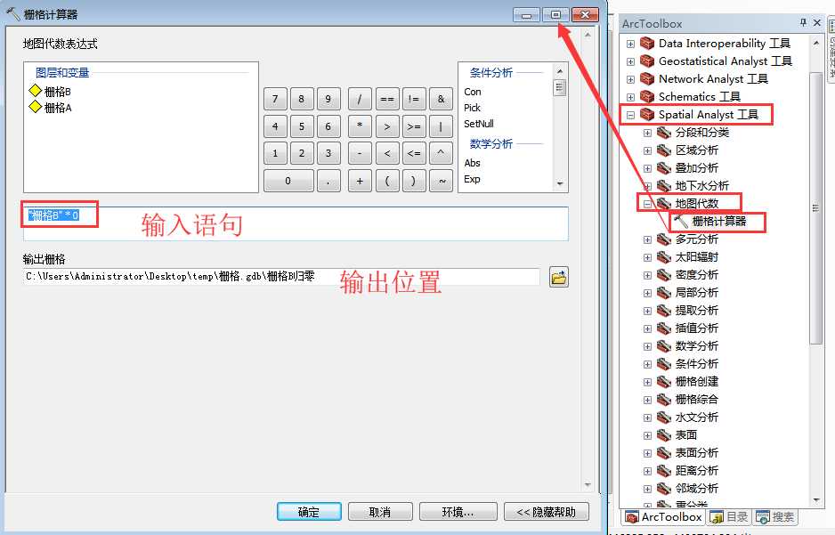Click the 区域分析 toolset icon

click(x=663, y=150)
